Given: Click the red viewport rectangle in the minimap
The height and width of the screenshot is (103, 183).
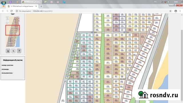Looking at the screenshot, I should [x=13, y=30].
